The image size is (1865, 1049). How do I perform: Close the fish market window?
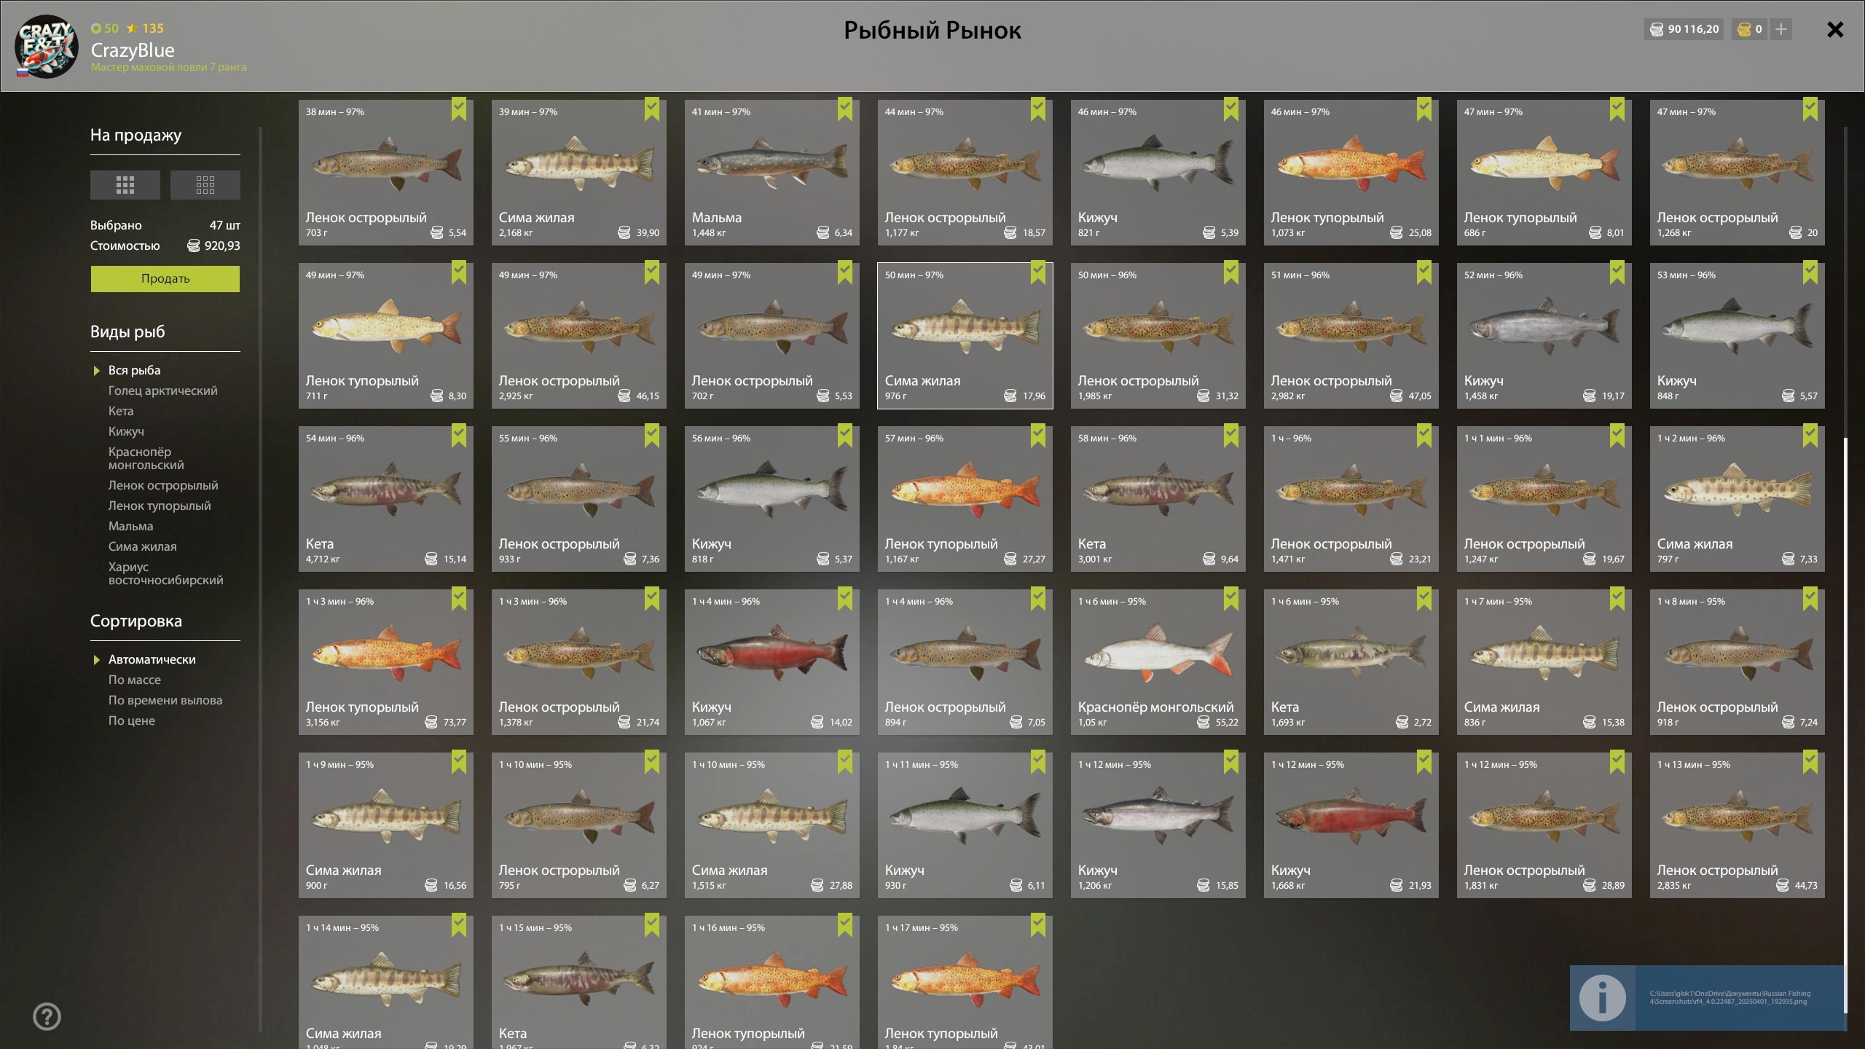click(x=1835, y=29)
